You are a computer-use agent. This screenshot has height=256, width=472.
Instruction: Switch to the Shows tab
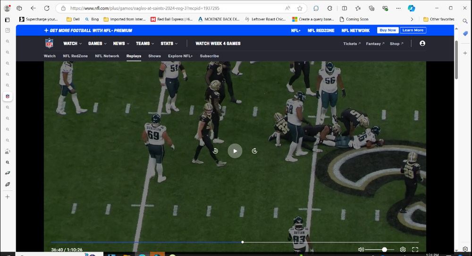[x=154, y=56]
